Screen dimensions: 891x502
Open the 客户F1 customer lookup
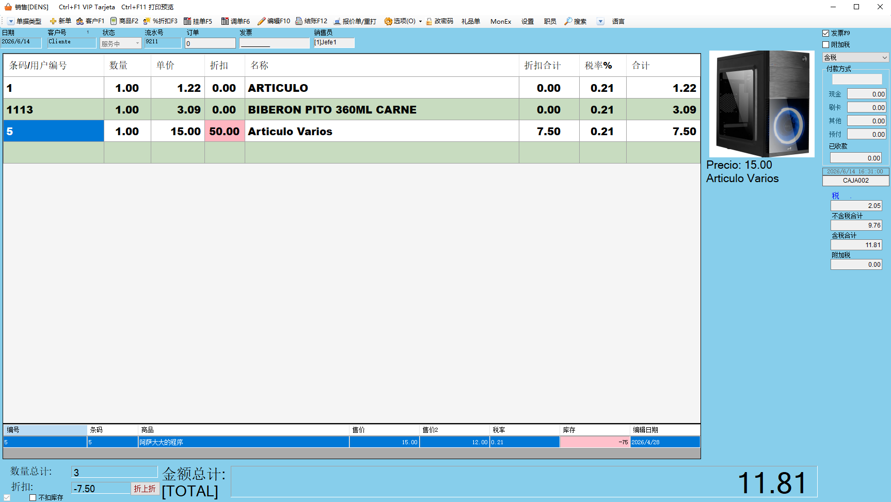tap(90, 21)
